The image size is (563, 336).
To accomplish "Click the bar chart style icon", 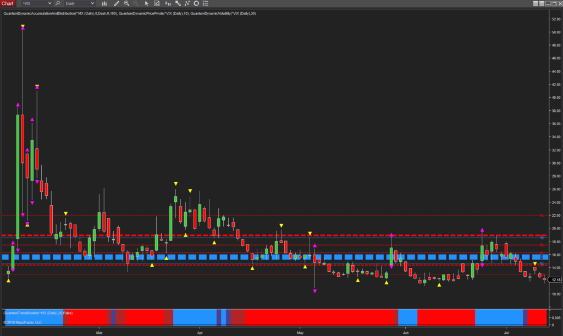I will click(104, 3).
